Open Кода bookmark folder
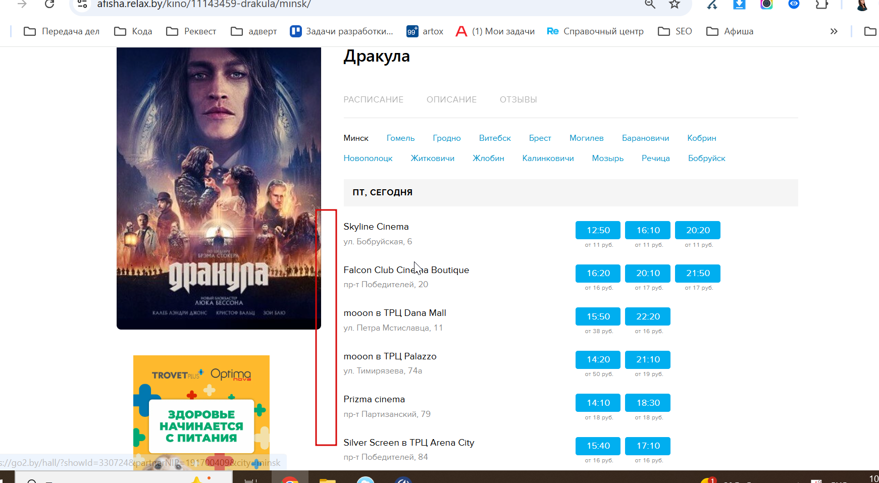 point(133,31)
